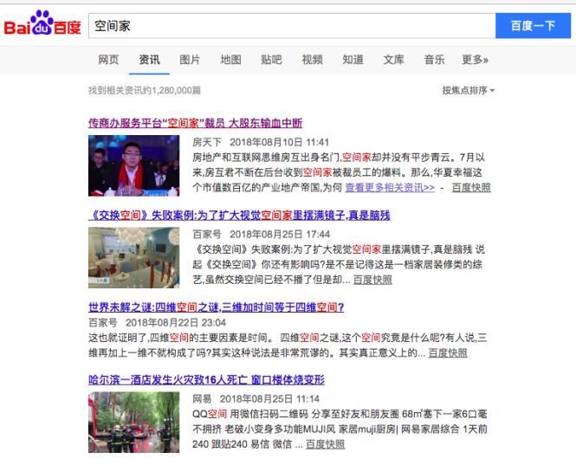Click the mirrored bedroom thumbnail image
This screenshot has width=576, height=465.
133,257
